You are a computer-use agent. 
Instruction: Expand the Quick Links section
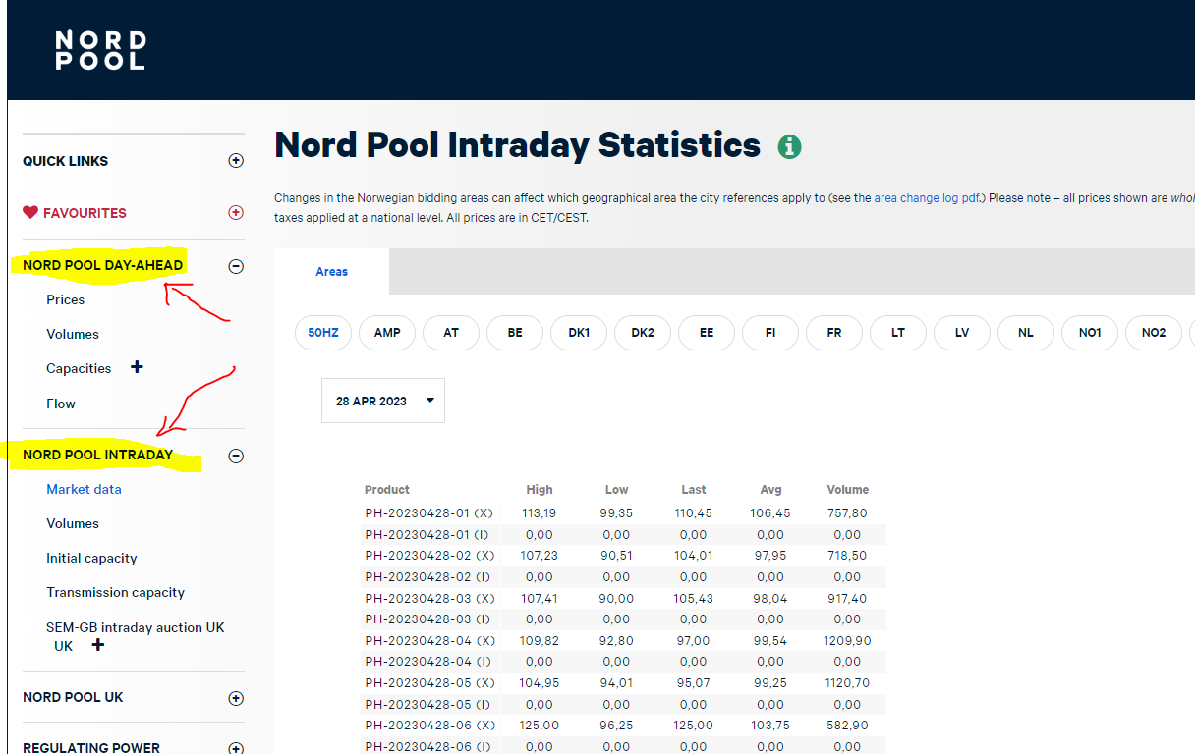coord(236,161)
